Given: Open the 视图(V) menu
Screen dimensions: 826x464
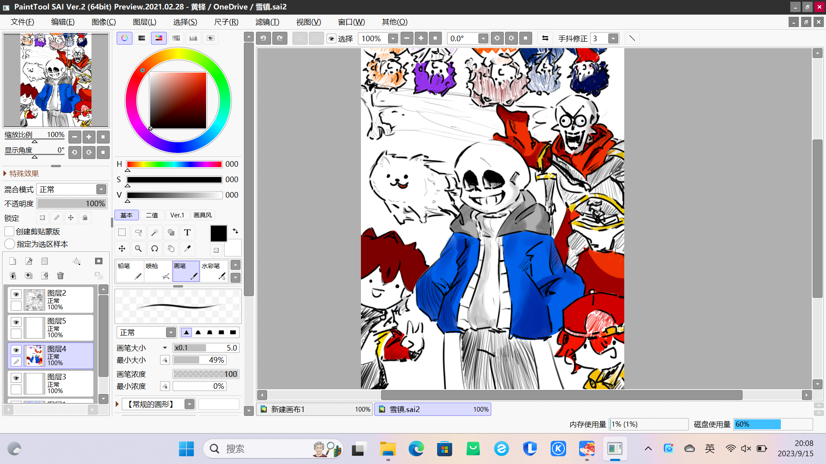Looking at the screenshot, I should point(308,22).
